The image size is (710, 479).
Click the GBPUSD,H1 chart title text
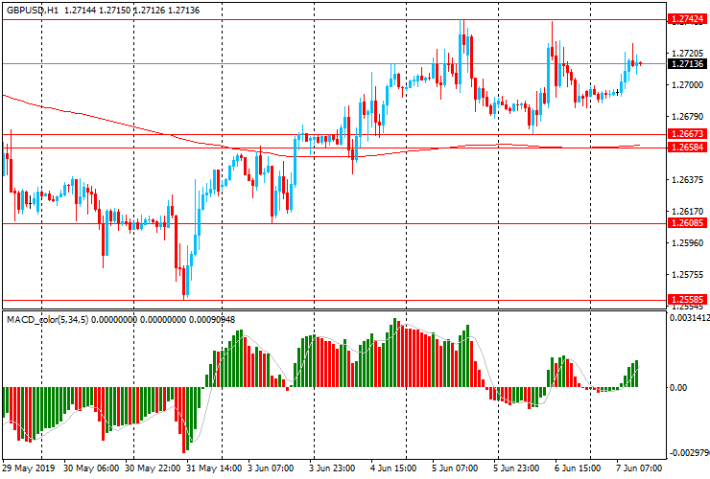pyautogui.click(x=30, y=8)
